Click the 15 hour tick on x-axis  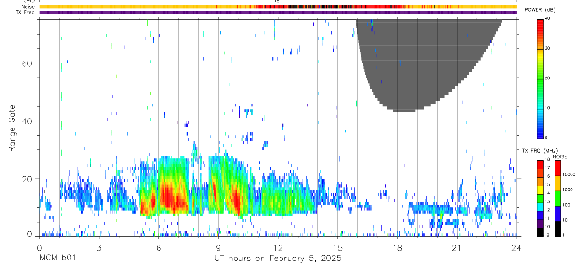coord(338,247)
